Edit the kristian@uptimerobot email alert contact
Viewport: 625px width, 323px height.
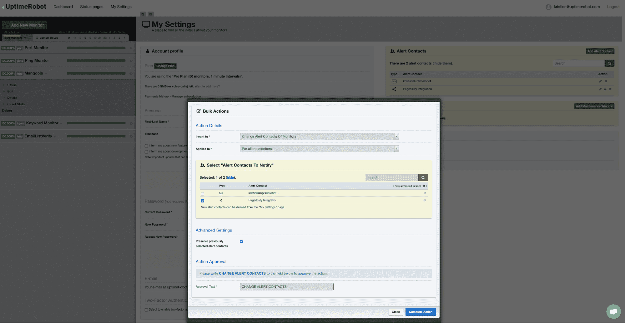pyautogui.click(x=600, y=81)
